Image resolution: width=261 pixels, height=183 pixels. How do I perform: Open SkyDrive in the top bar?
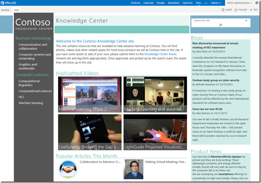tap(187, 3)
